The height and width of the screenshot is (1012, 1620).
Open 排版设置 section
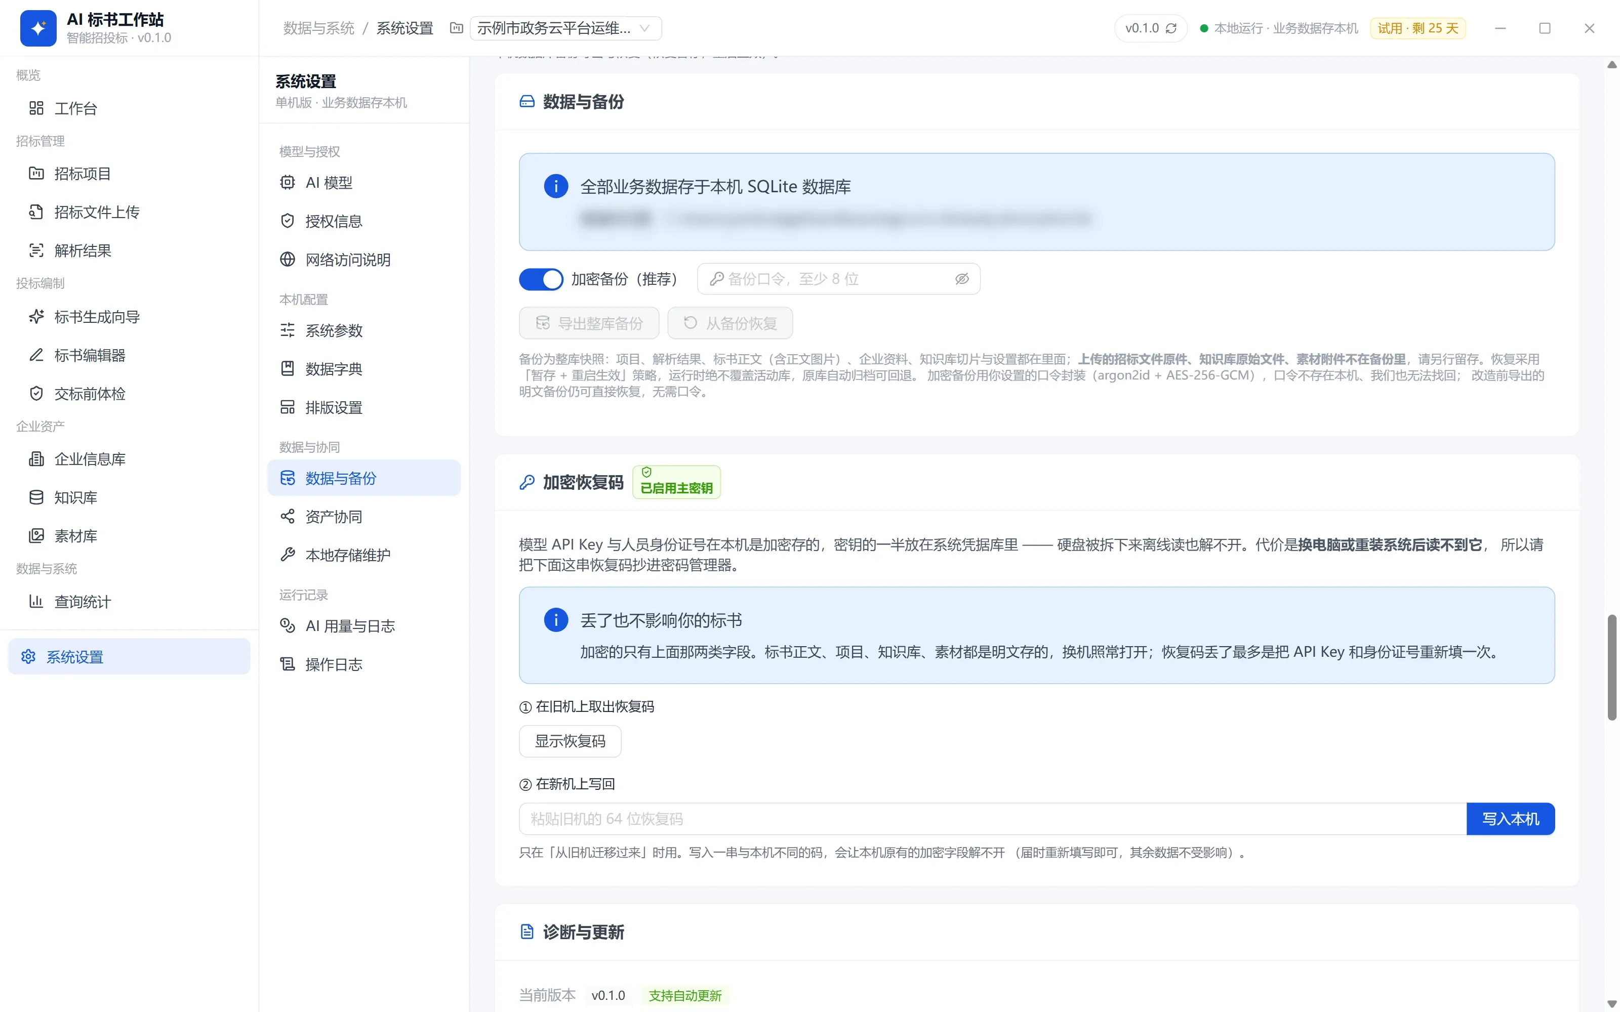pyautogui.click(x=363, y=407)
